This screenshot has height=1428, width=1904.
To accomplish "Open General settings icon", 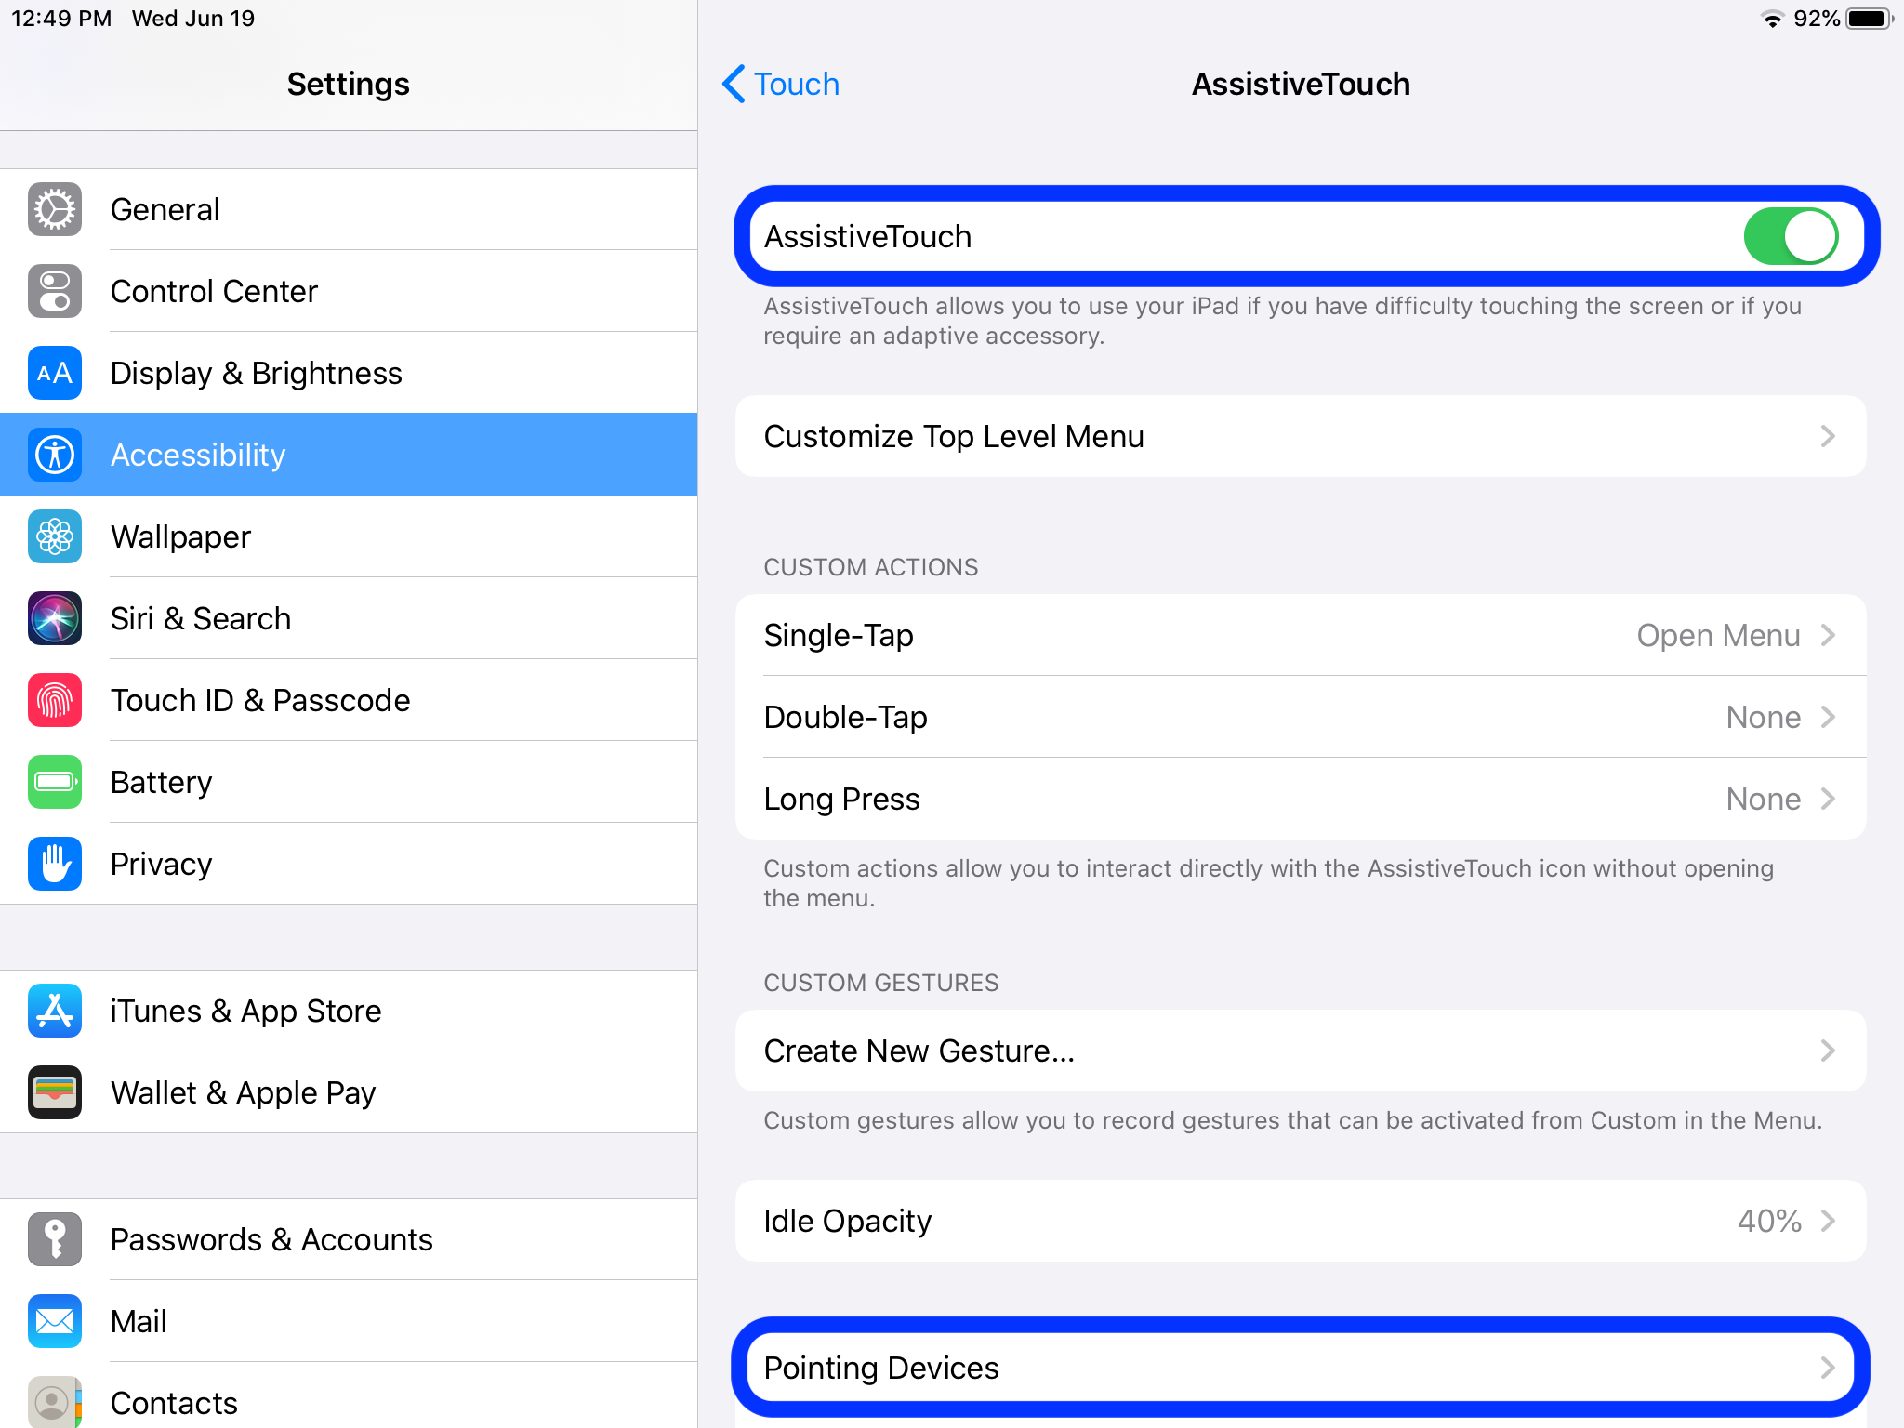I will pos(56,208).
